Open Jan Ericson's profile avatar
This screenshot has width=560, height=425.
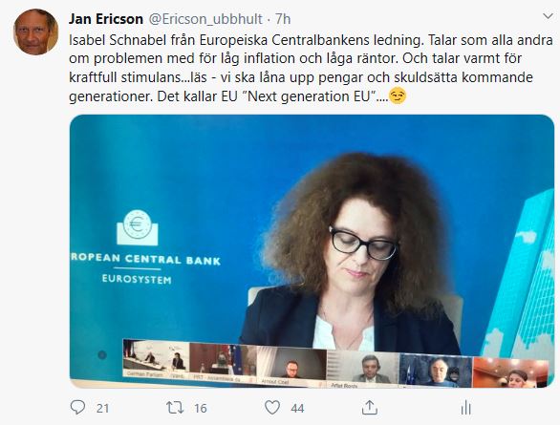pos(35,32)
